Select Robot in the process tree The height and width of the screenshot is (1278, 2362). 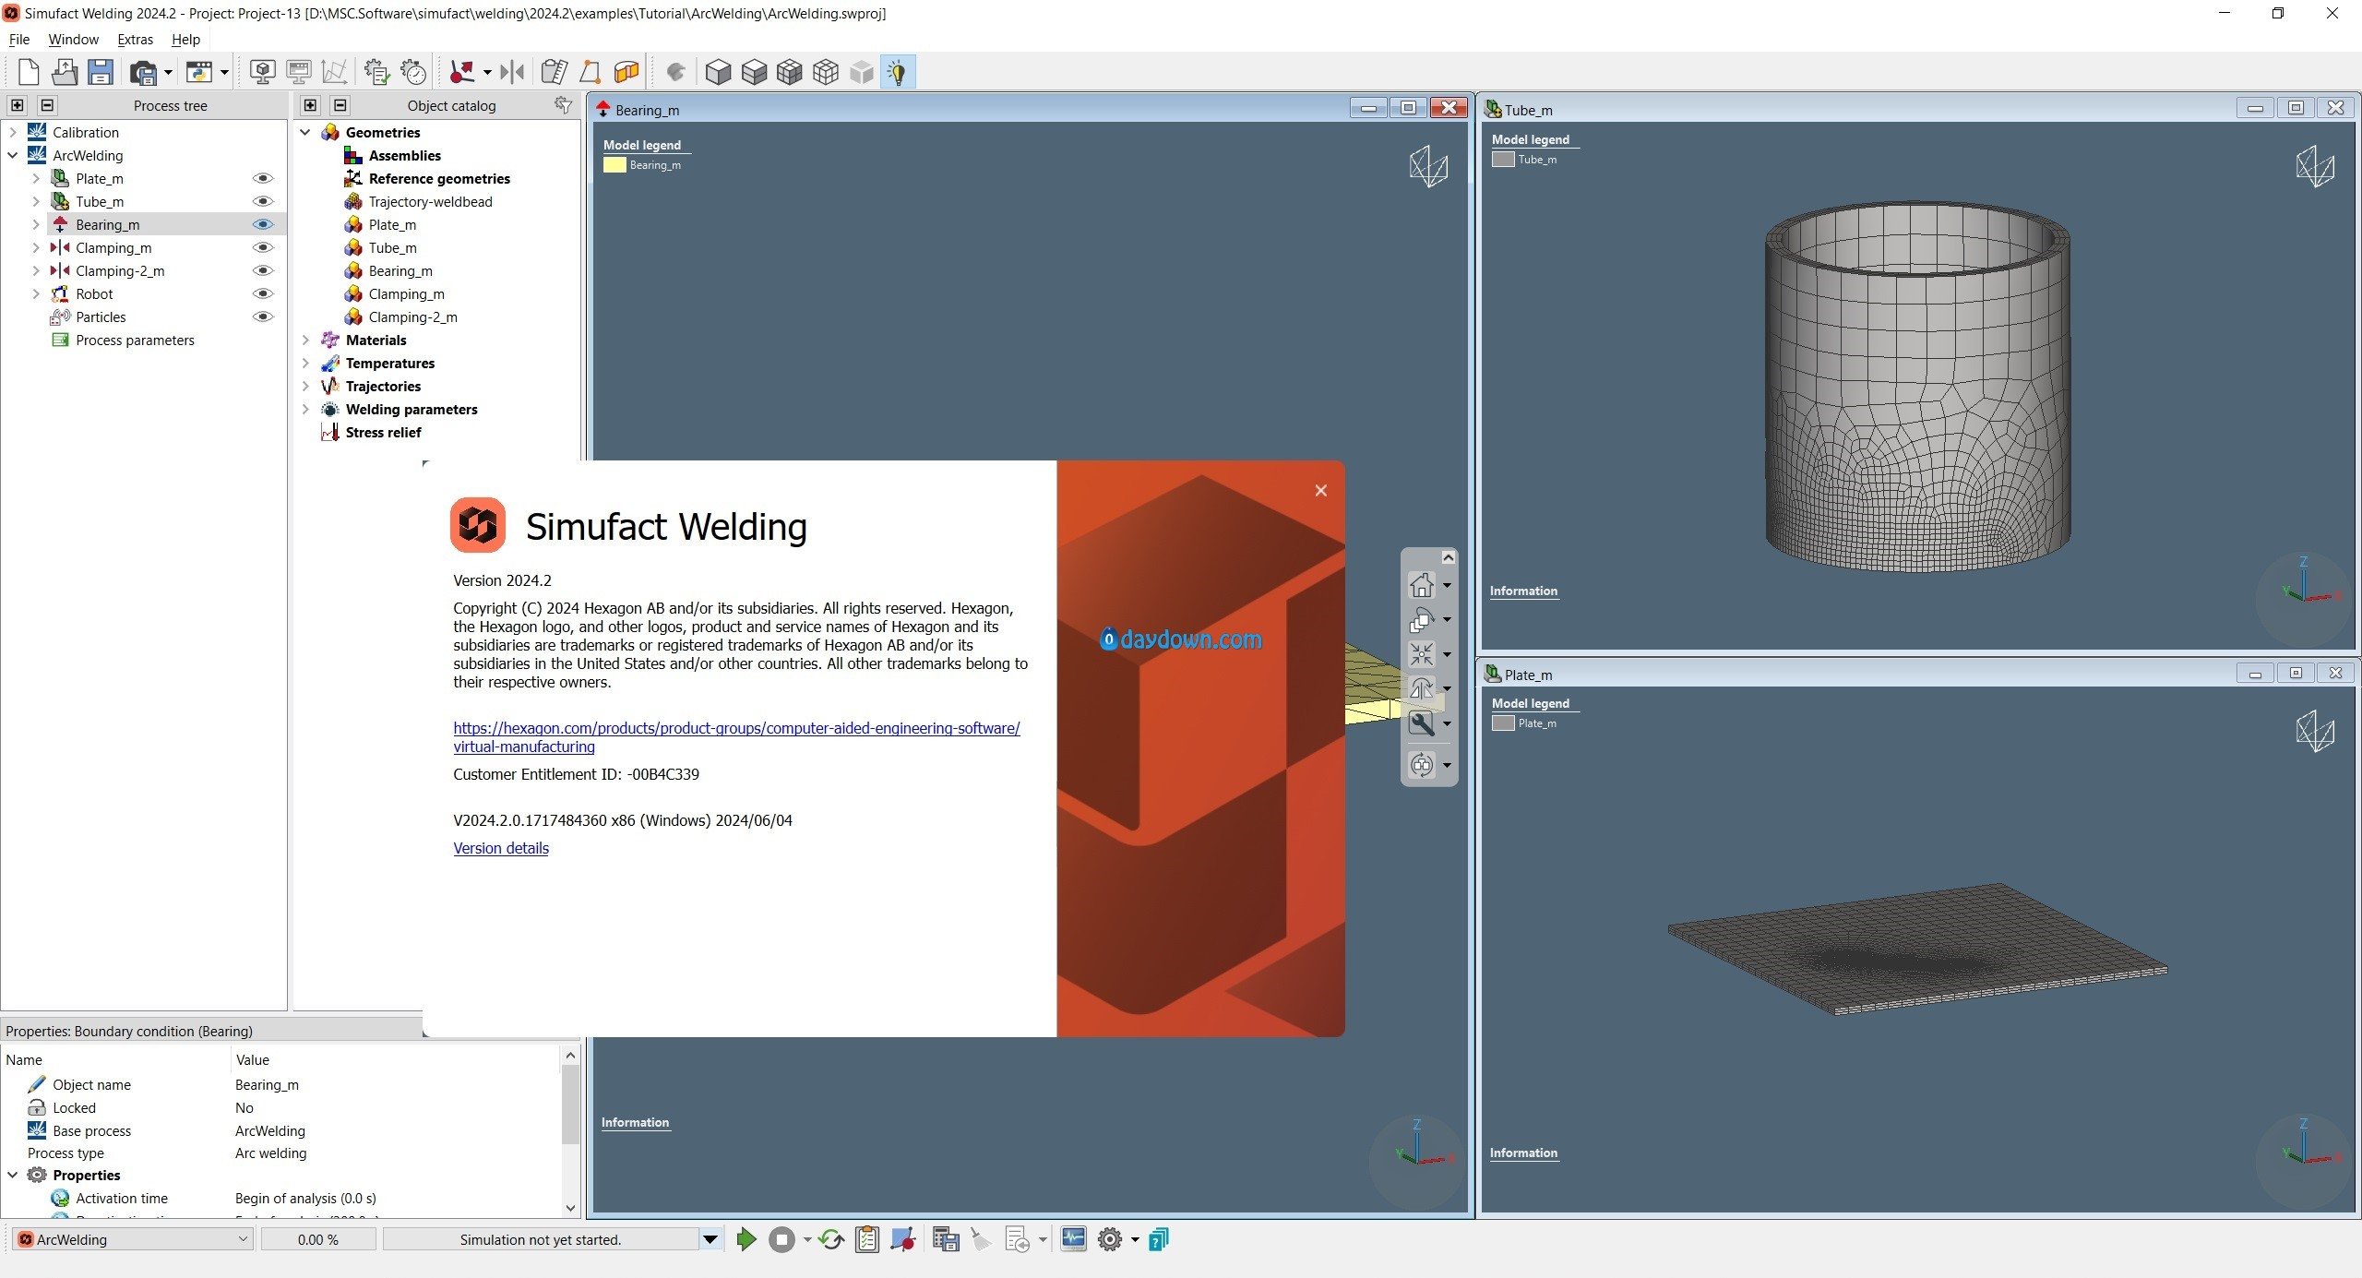tap(94, 293)
